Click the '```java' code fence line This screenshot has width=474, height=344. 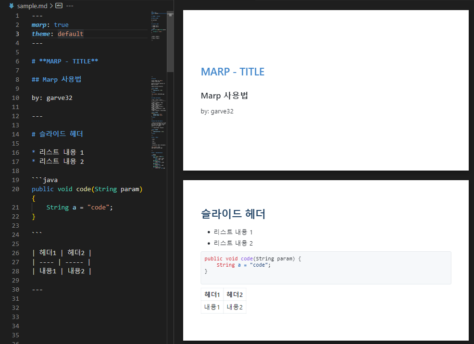45,180
